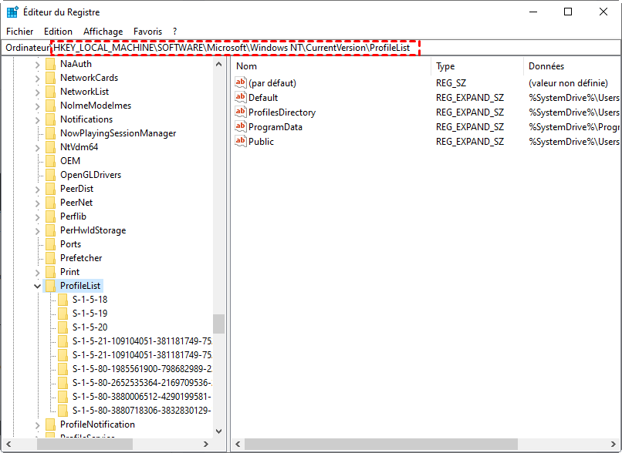Click the ProfileList folder icon

click(x=51, y=286)
